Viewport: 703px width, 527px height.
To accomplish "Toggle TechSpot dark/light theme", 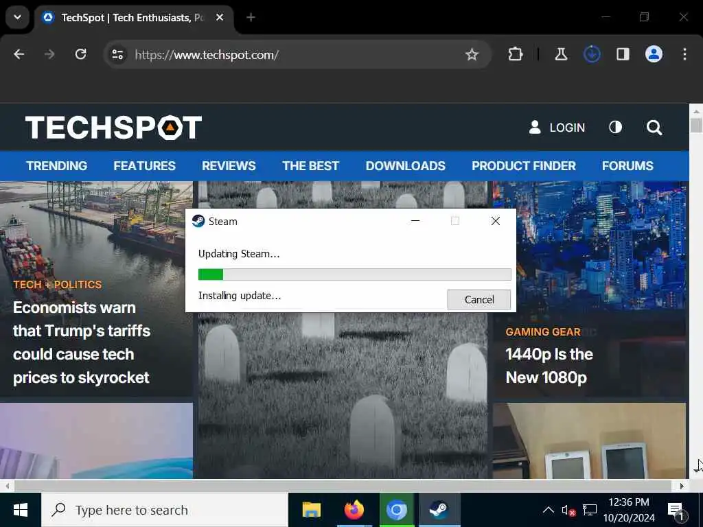I will (x=616, y=127).
